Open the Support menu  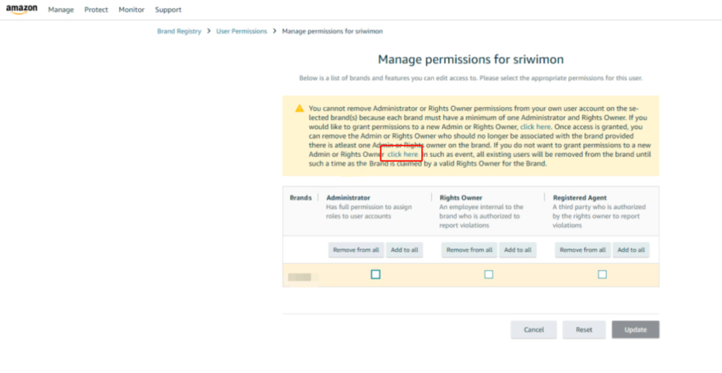tap(168, 10)
